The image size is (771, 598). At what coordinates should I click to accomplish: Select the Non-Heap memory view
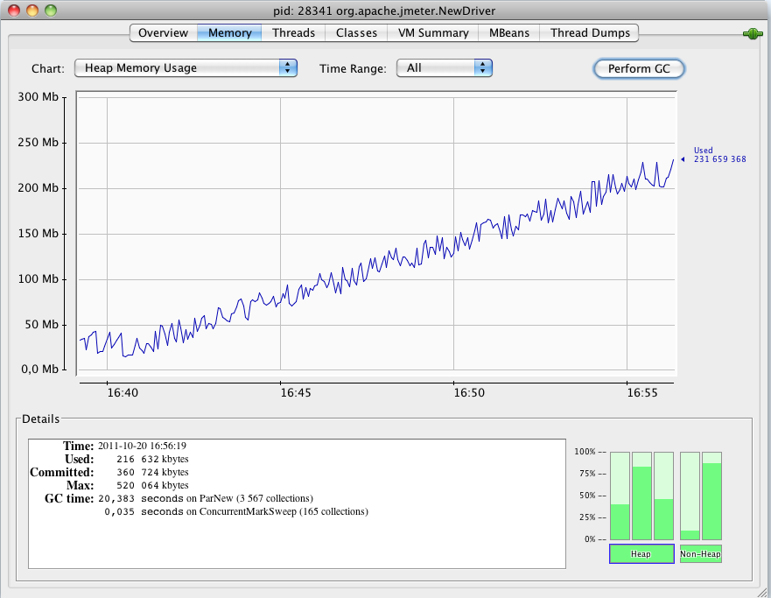point(701,553)
